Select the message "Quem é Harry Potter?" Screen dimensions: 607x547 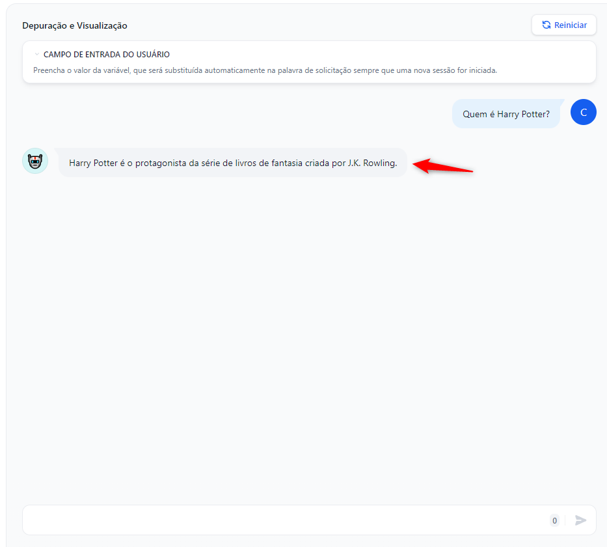click(x=506, y=114)
